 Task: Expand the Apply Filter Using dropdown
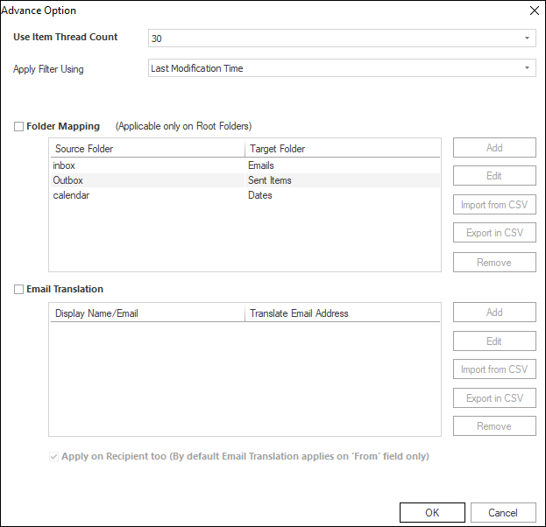pyautogui.click(x=527, y=68)
